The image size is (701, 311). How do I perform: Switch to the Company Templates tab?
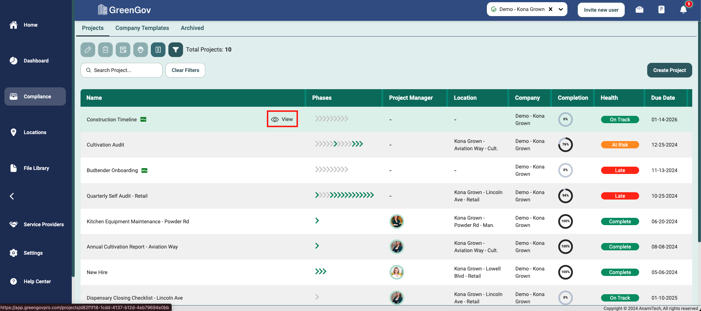coord(142,28)
